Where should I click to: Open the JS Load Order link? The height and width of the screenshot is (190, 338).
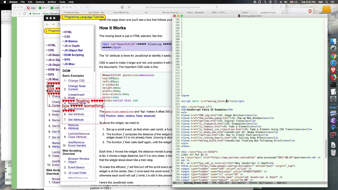coord(77,173)
